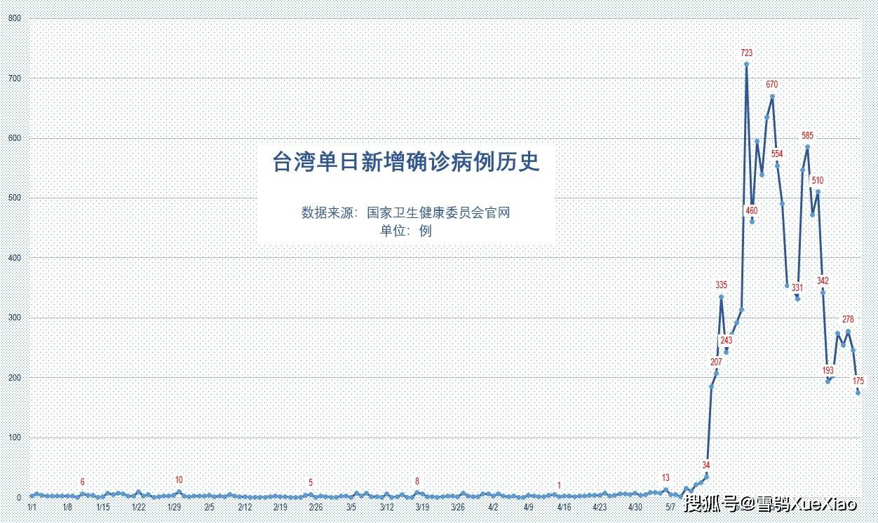The height and width of the screenshot is (523, 878).
Task: Click the x-axis date 1/8
Action: point(67,506)
